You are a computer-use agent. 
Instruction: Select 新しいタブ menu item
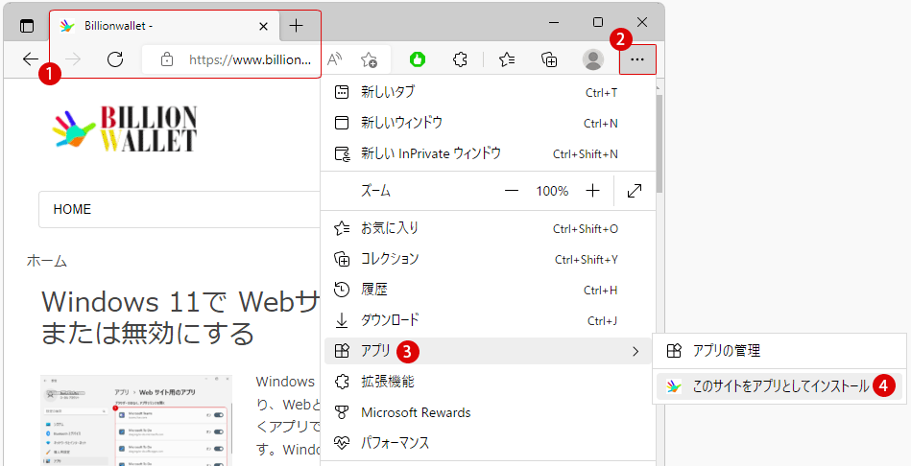tap(488, 92)
